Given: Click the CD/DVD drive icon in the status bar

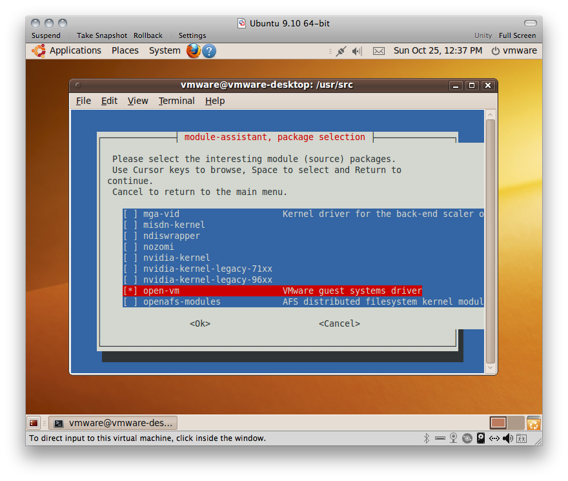Looking at the screenshot, I should (x=467, y=438).
